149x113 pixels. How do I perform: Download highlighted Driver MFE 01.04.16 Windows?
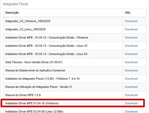pos(131,103)
